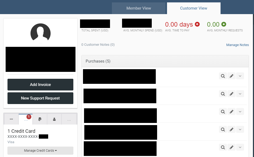Click the red badge showing 1
This screenshot has height=157, width=254.
pyautogui.click(x=29, y=117)
